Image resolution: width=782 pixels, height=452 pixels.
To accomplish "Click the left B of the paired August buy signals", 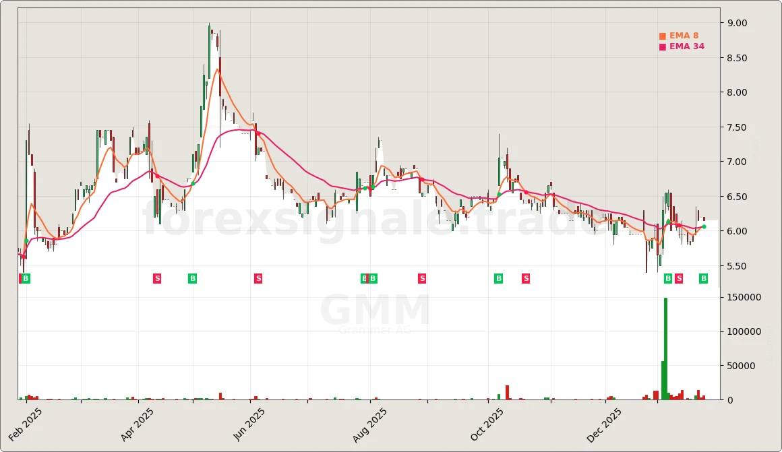I will click(364, 278).
